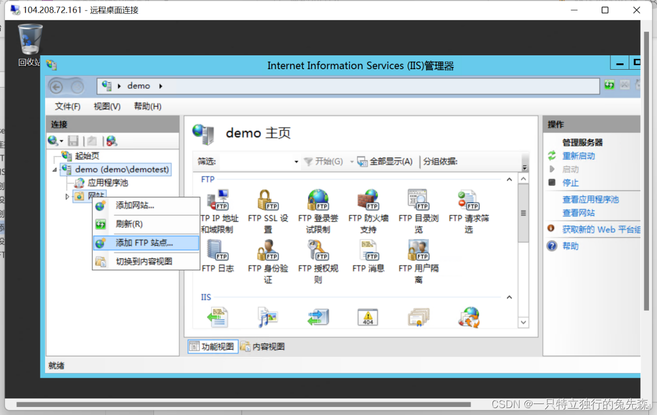This screenshot has width=657, height=415.
Task: Click remote desktop horizontal scrollbar
Action: [243, 405]
